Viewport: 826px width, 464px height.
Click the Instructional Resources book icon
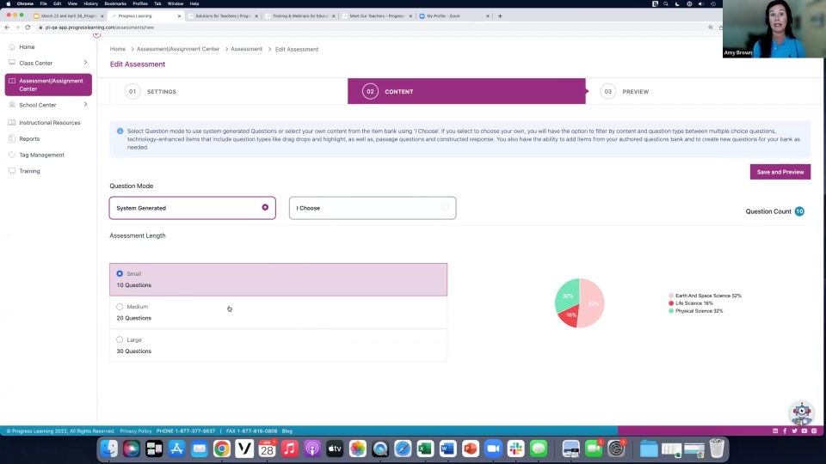12,123
